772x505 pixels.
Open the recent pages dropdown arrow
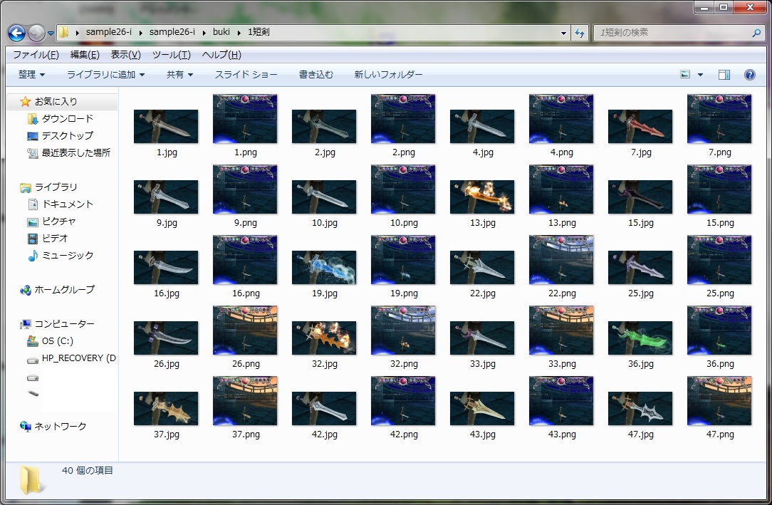[51, 33]
